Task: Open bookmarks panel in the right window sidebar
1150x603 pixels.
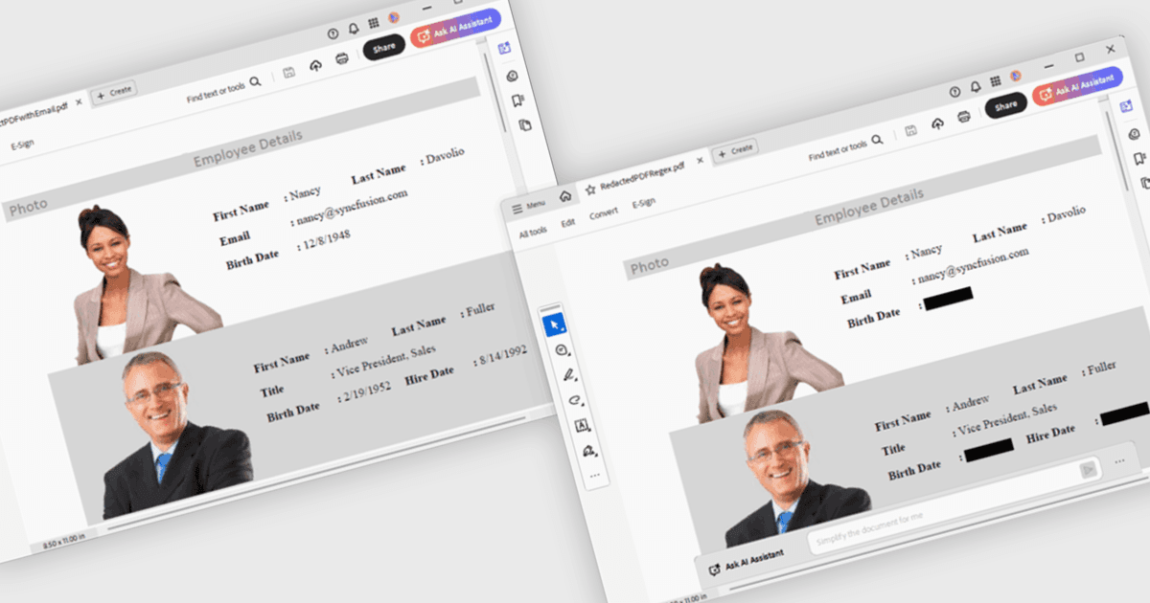Action: 1138,159
